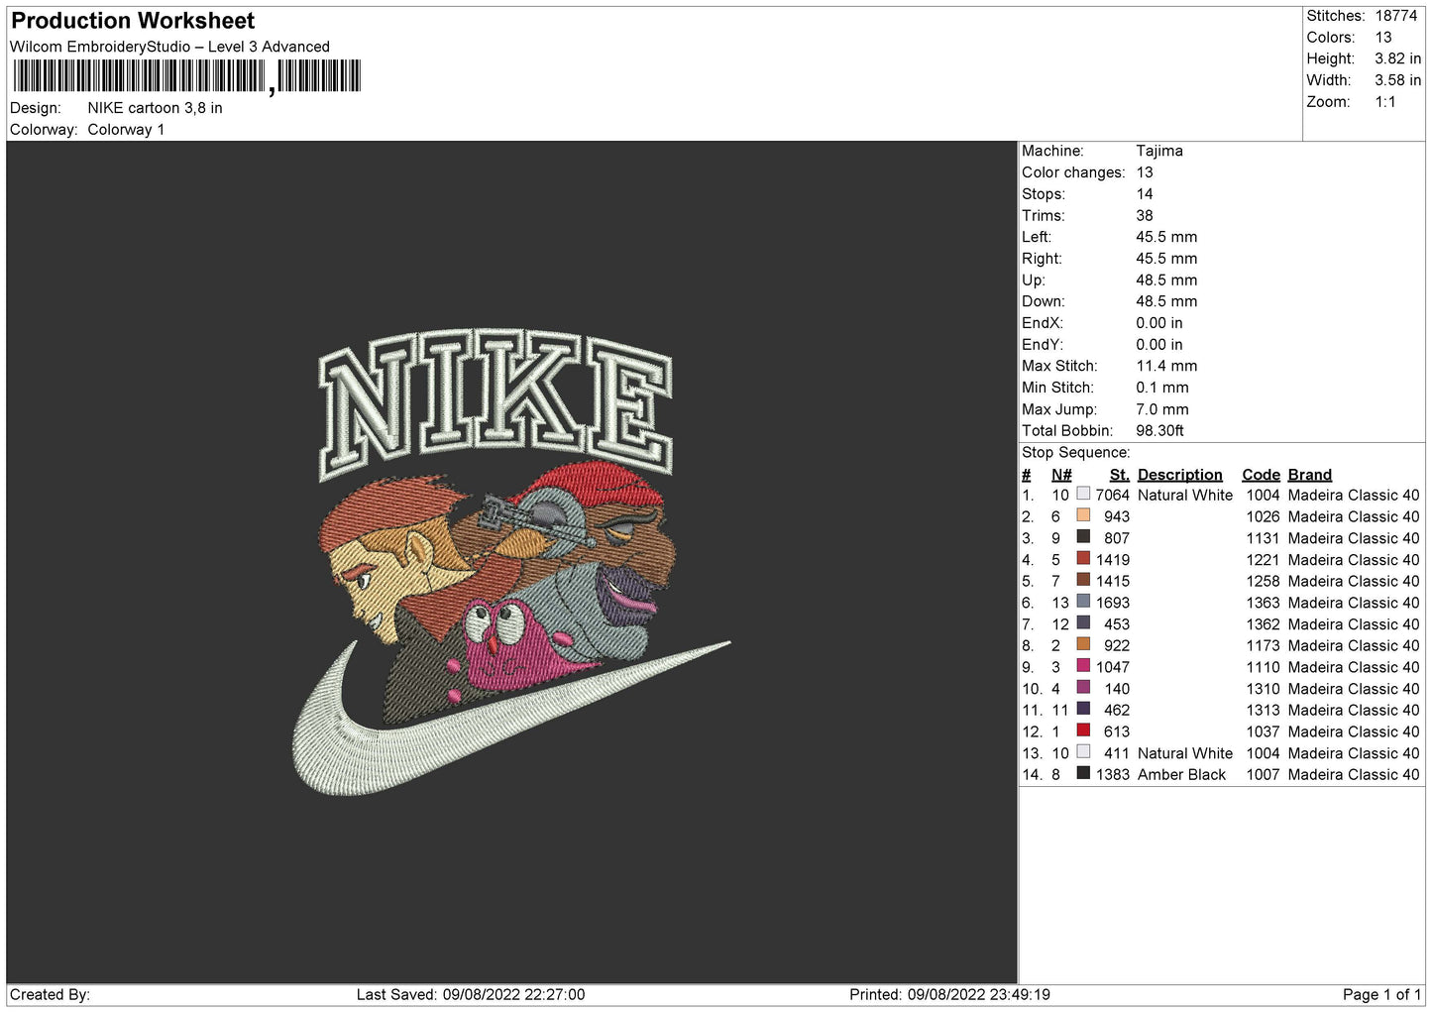The height and width of the screenshot is (1012, 1432).
Task: Click the orange swatch for code 1173
Action: pyautogui.click(x=1083, y=644)
